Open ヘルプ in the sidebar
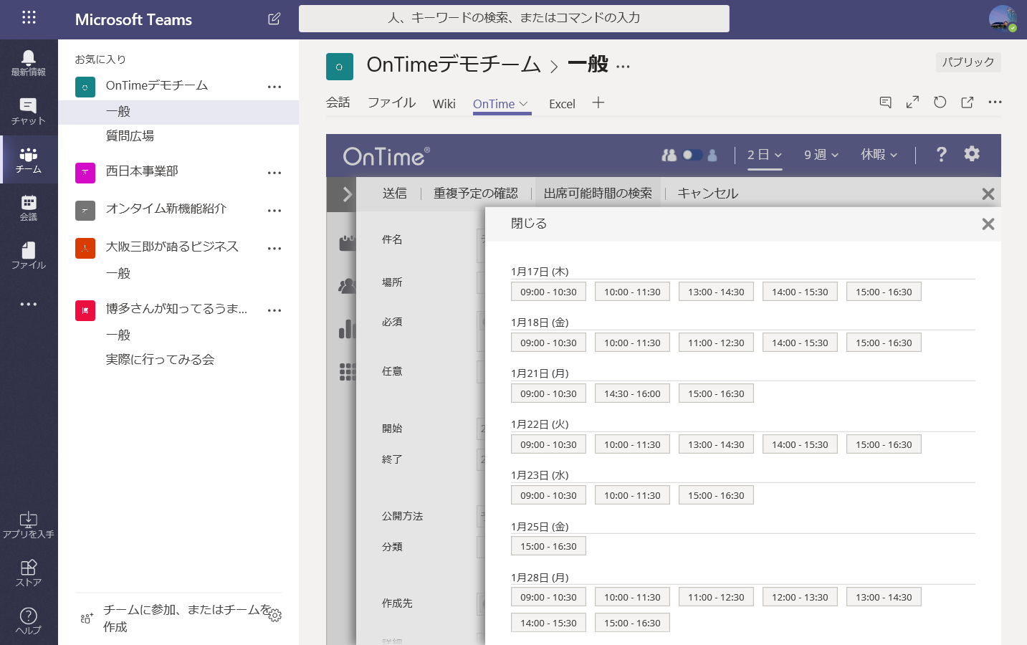The image size is (1027, 645). tap(29, 621)
